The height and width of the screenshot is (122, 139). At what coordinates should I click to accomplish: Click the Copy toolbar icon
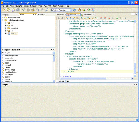(x=28, y=10)
